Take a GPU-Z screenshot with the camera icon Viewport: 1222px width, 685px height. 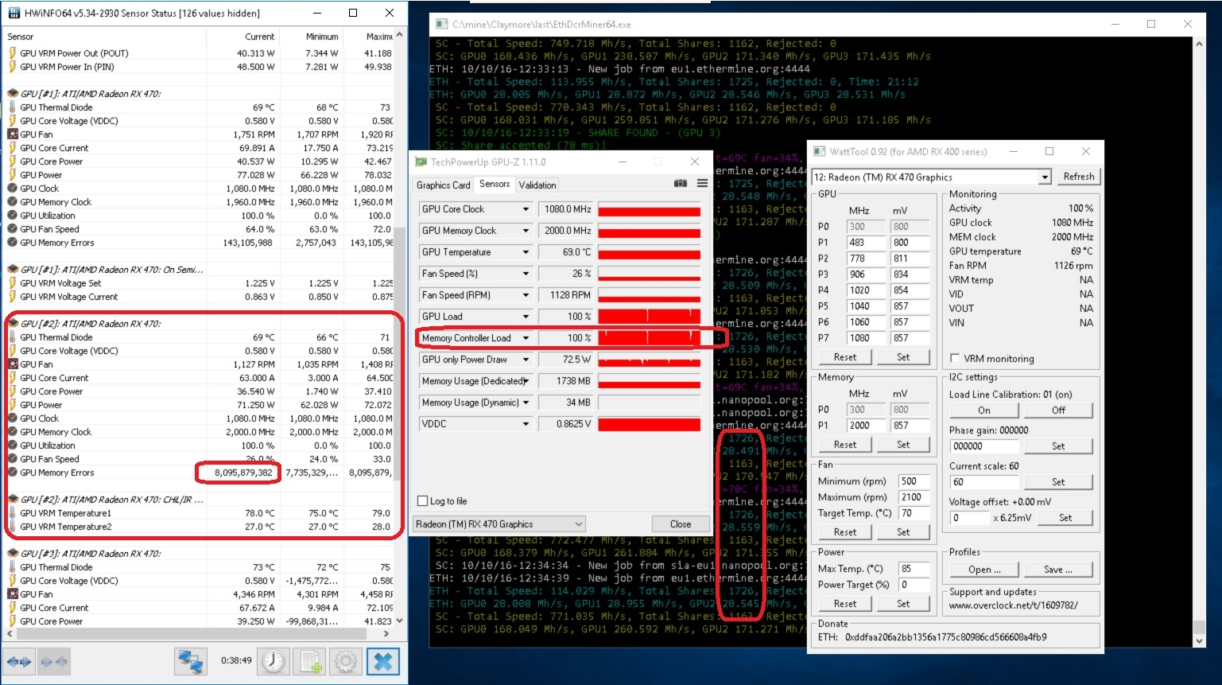coord(681,184)
